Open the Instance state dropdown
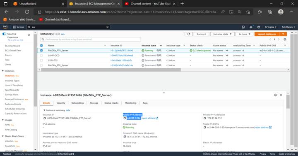Screen dimensions: 298x156 [222, 34]
